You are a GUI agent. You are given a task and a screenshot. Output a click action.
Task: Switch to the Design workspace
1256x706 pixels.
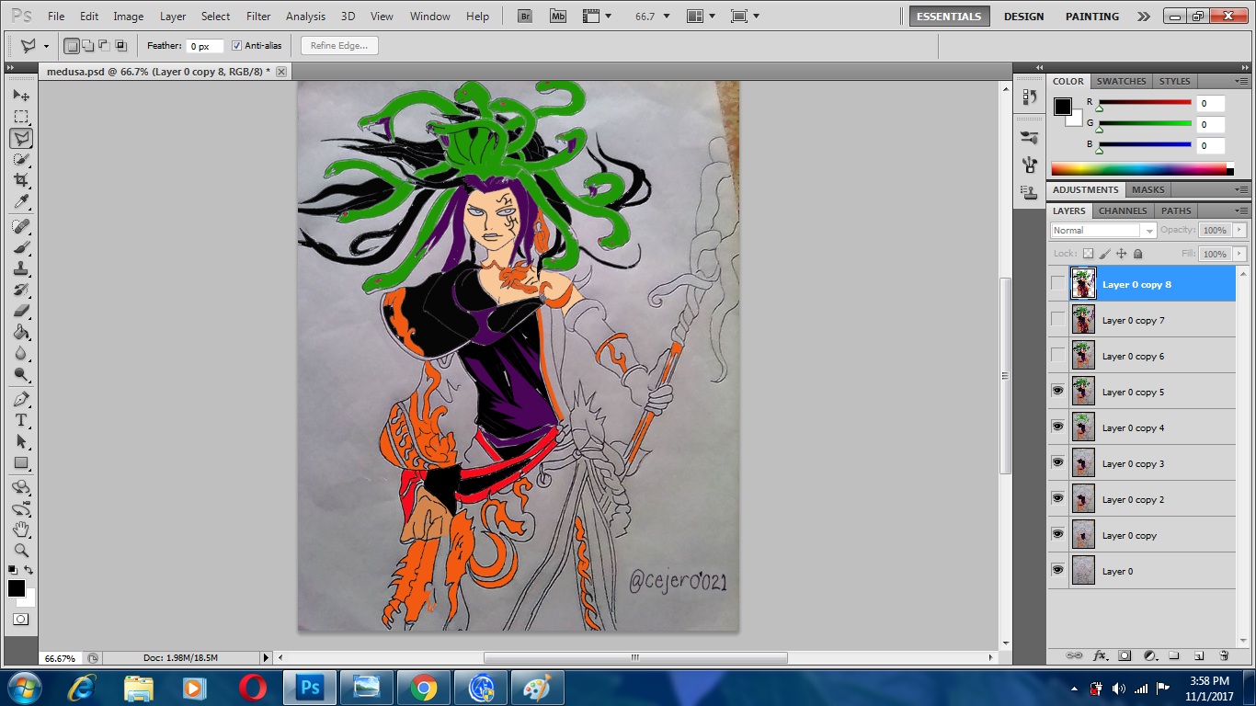(x=1023, y=17)
